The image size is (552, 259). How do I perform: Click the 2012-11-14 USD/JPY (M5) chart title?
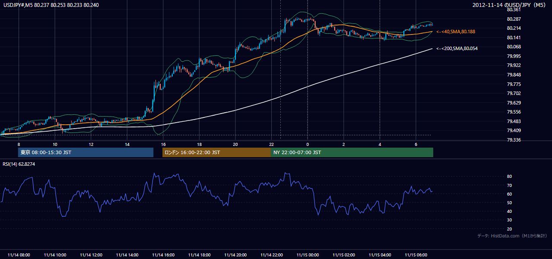click(x=510, y=5)
